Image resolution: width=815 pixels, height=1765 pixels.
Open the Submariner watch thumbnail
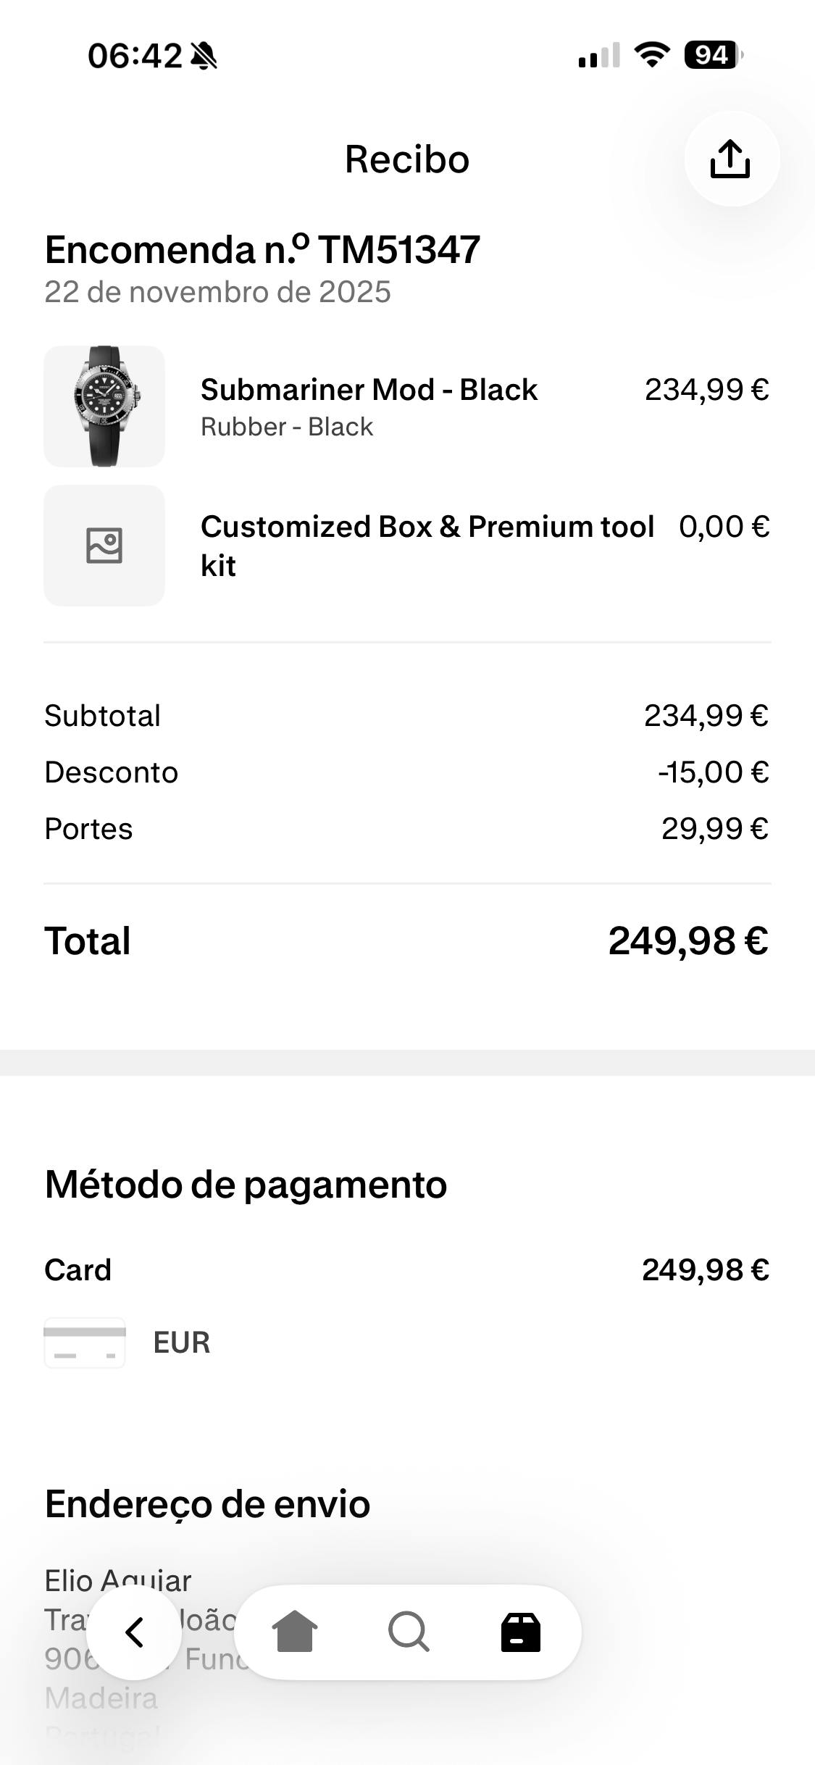click(x=104, y=406)
